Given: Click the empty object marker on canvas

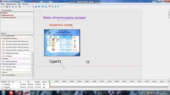Looking at the screenshot, I should (x=88, y=62).
